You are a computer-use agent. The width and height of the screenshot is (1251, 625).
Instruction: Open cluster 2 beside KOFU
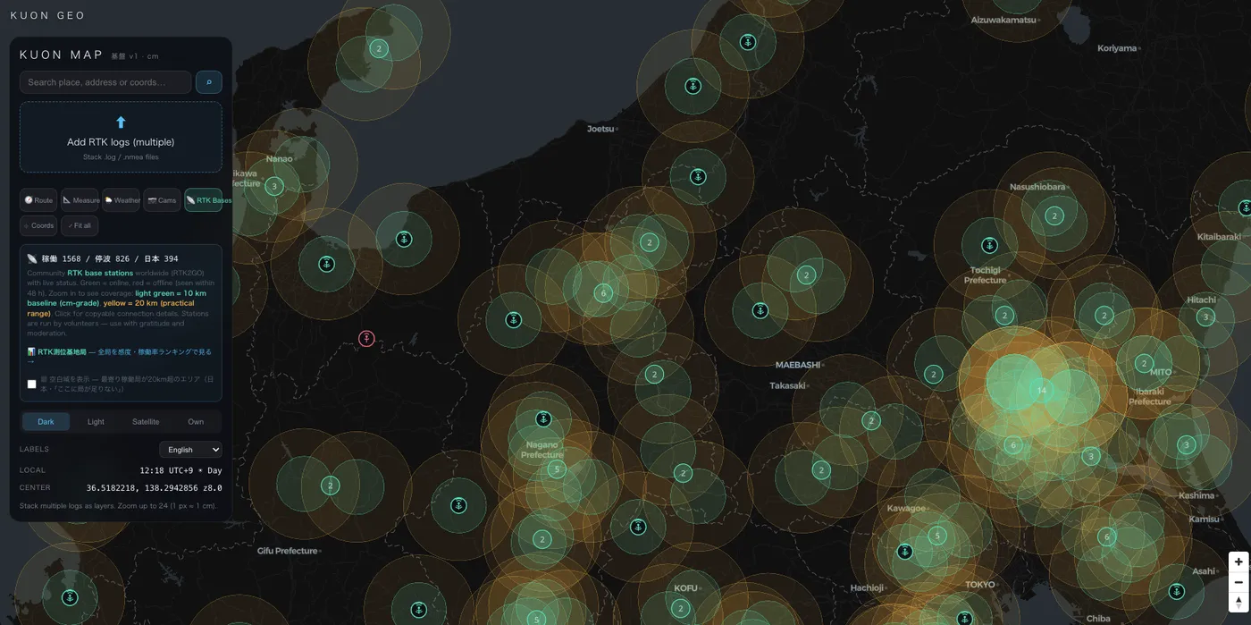click(x=681, y=609)
